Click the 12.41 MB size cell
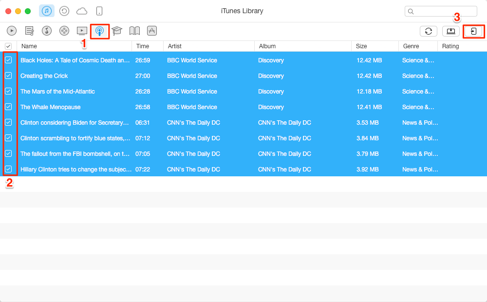This screenshot has height=302, width=487. pyautogui.click(x=369, y=107)
